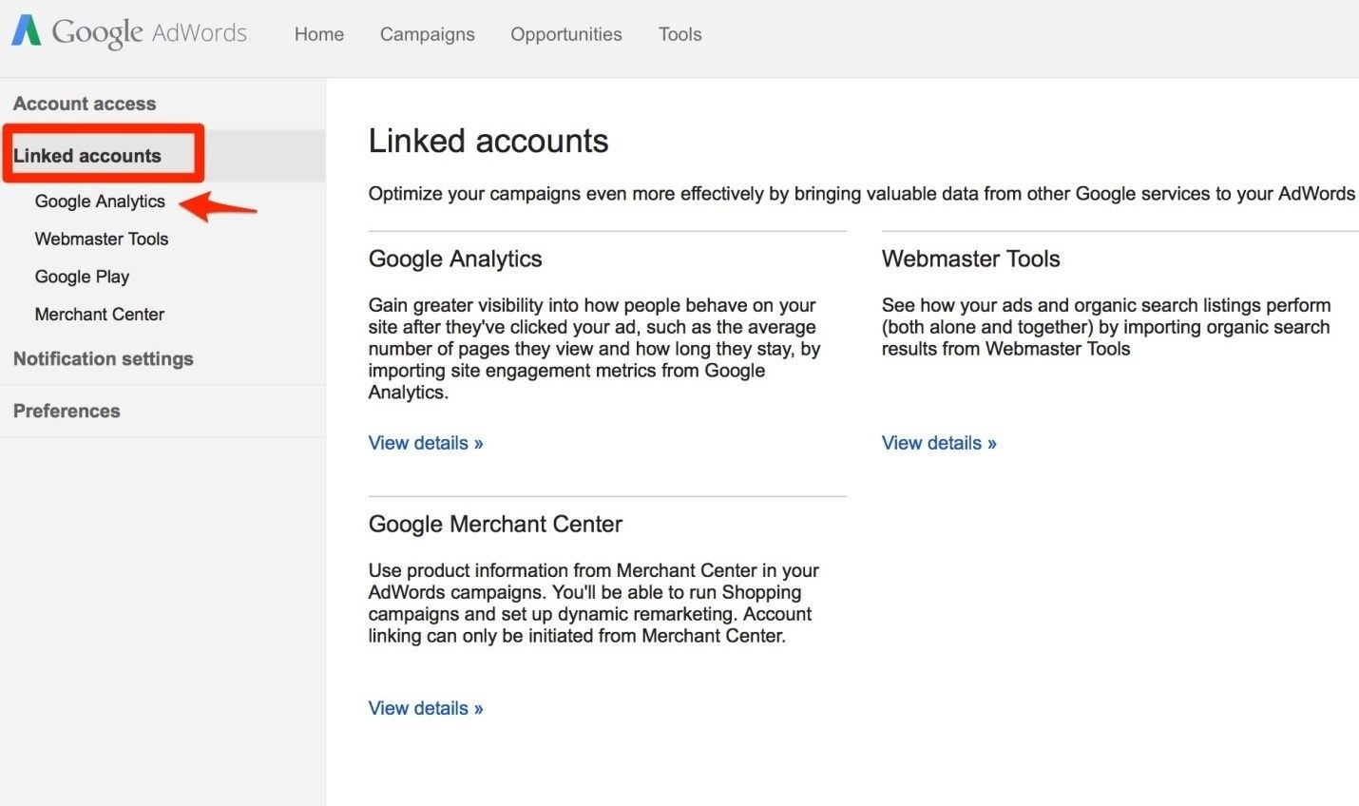View details for Webmaster Tools
This screenshot has height=806, width=1359.
click(x=938, y=443)
